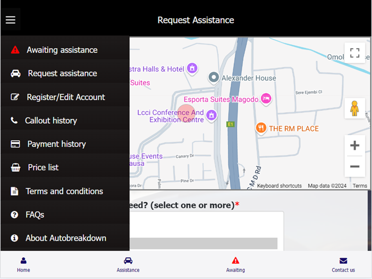
Task: Click the gray bar in the selection box
Action: tap(204, 243)
